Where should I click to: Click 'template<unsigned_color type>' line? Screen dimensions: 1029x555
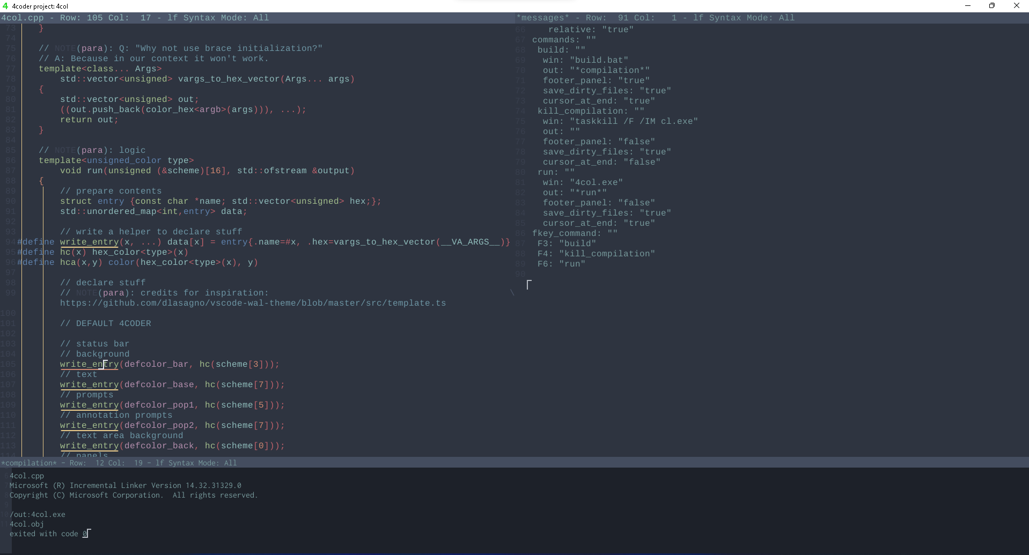[x=116, y=160]
